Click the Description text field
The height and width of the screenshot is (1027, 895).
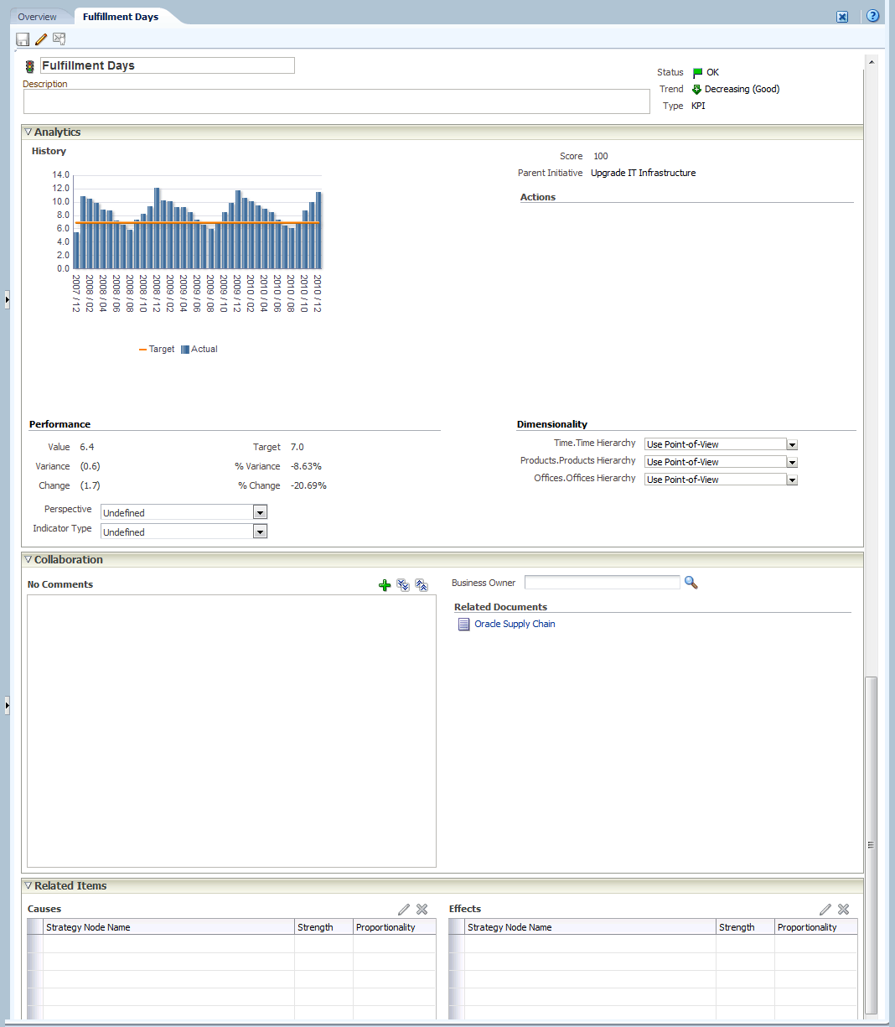tap(336, 101)
